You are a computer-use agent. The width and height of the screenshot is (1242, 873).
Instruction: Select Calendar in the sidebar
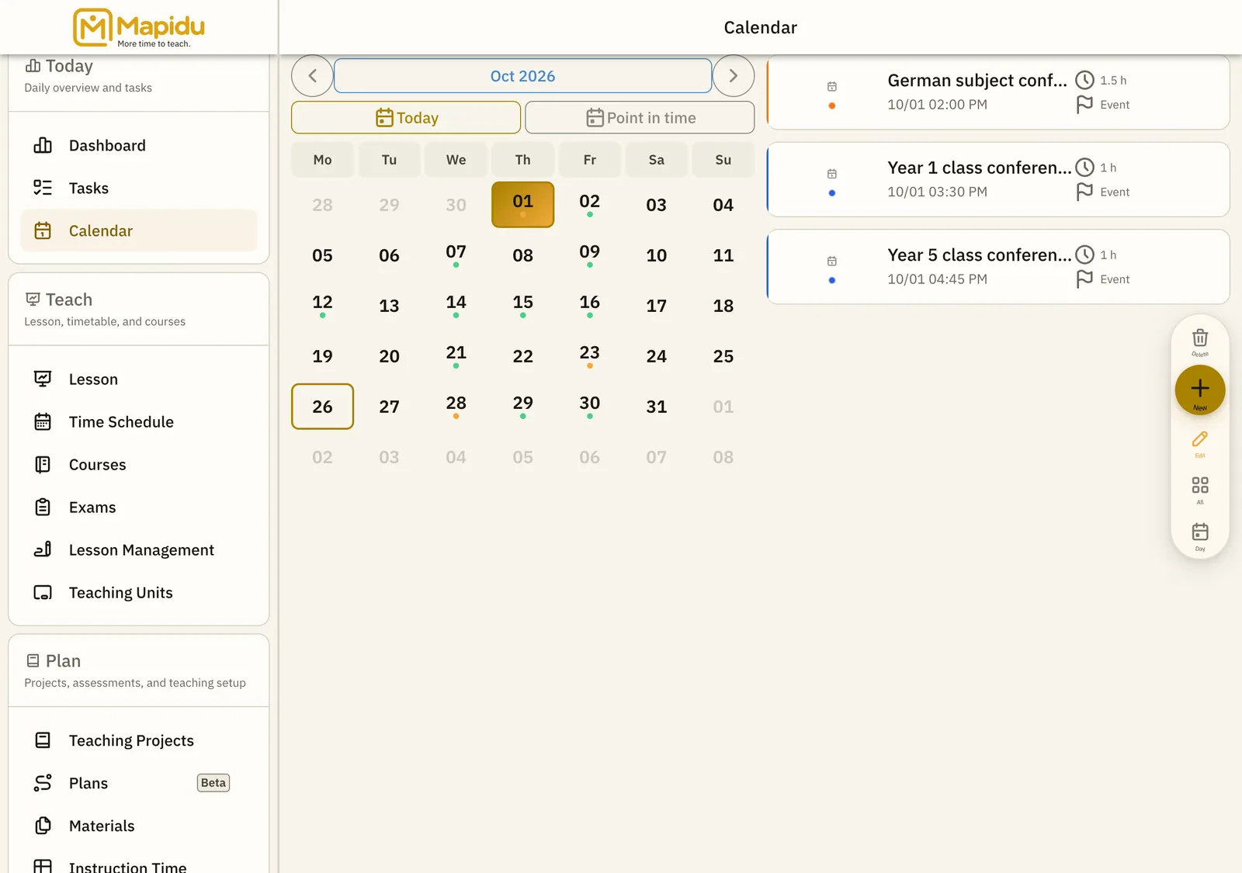click(139, 231)
